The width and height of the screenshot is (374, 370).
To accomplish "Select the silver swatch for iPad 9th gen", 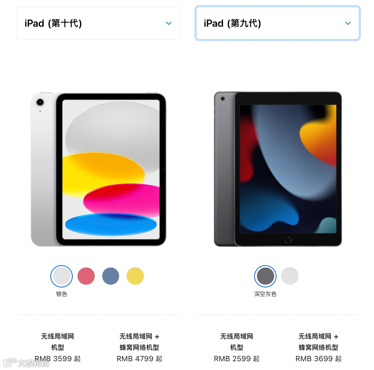I will pos(290,276).
